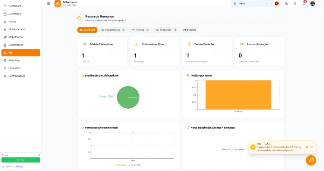Collapse the sidebar with the hamburger icon
The width and height of the screenshot is (324, 171).
tap(48, 3)
